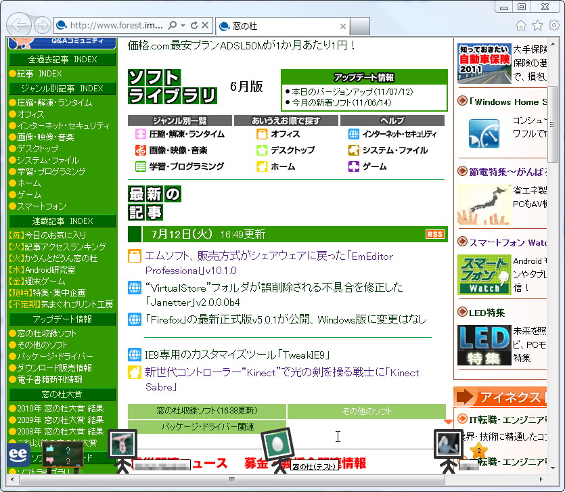Open ジャンル別記事 INDEX in sidebar

62,88
